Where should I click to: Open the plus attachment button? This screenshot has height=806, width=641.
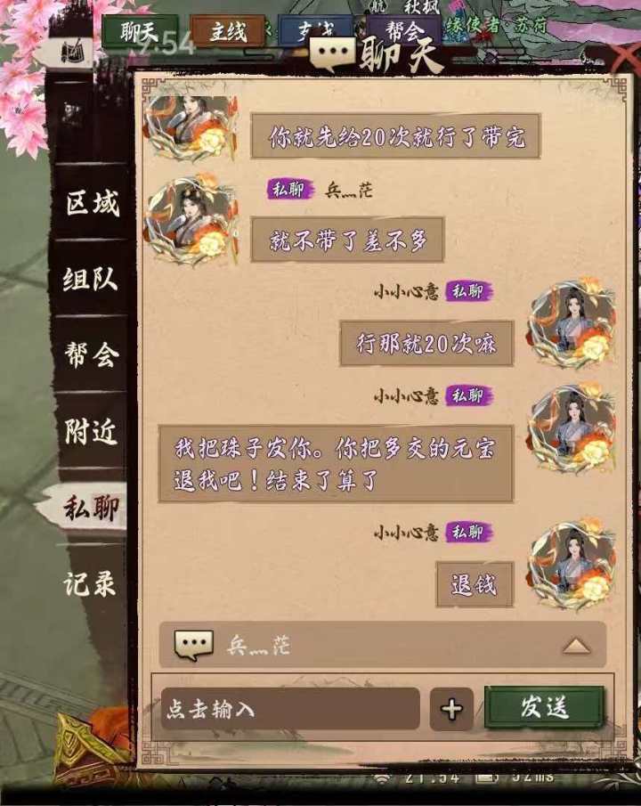(451, 709)
